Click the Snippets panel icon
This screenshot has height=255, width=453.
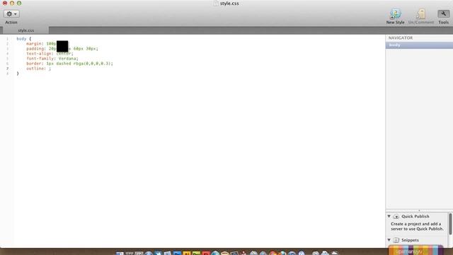click(396, 240)
